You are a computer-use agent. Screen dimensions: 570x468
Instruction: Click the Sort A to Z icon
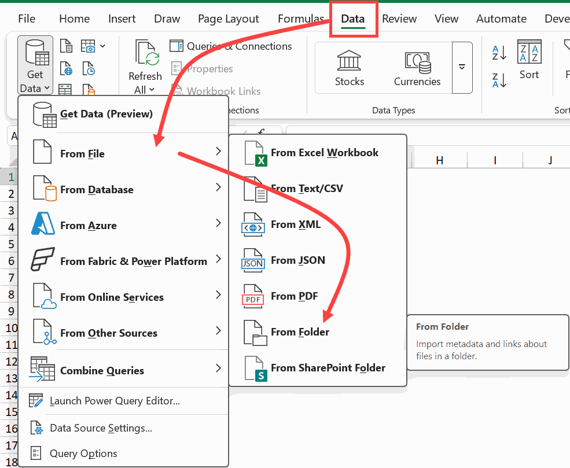[498, 53]
